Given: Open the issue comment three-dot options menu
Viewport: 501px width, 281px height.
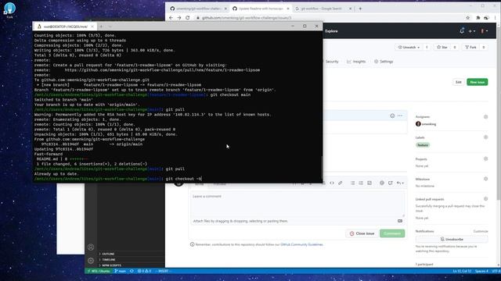Looking at the screenshot, I should [x=400, y=116].
